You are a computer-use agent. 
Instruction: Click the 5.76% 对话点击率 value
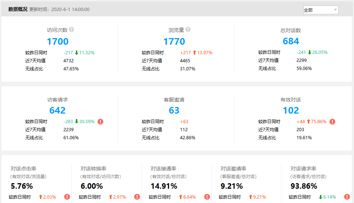coord(22,186)
